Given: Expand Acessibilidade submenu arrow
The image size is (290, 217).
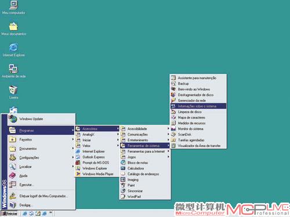Looking at the screenshot, I should [x=168, y=128].
